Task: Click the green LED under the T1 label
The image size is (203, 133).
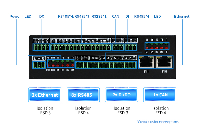Action: point(58,61)
